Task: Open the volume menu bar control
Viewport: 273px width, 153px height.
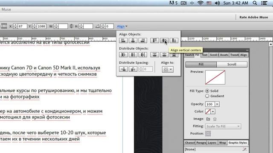Action: (217, 3)
